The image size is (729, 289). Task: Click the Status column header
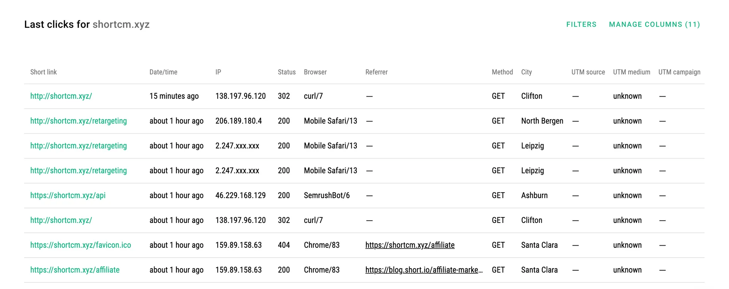tap(286, 72)
